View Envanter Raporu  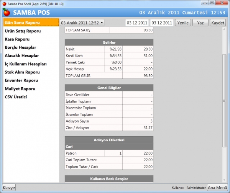(21, 80)
